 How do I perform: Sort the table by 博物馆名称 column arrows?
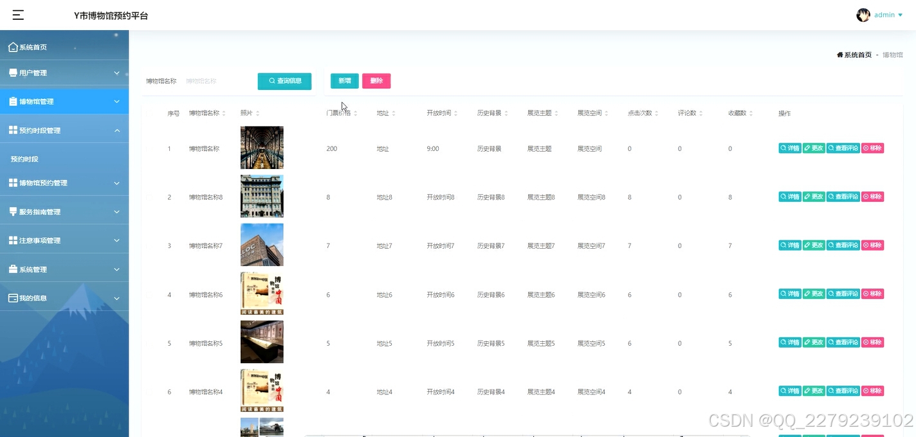224,113
